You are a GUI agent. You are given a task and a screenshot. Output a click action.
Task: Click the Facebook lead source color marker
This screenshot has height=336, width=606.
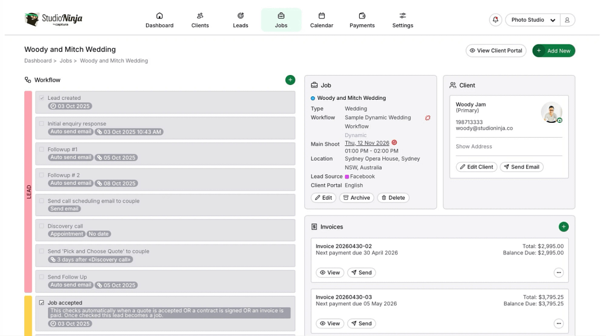click(347, 177)
